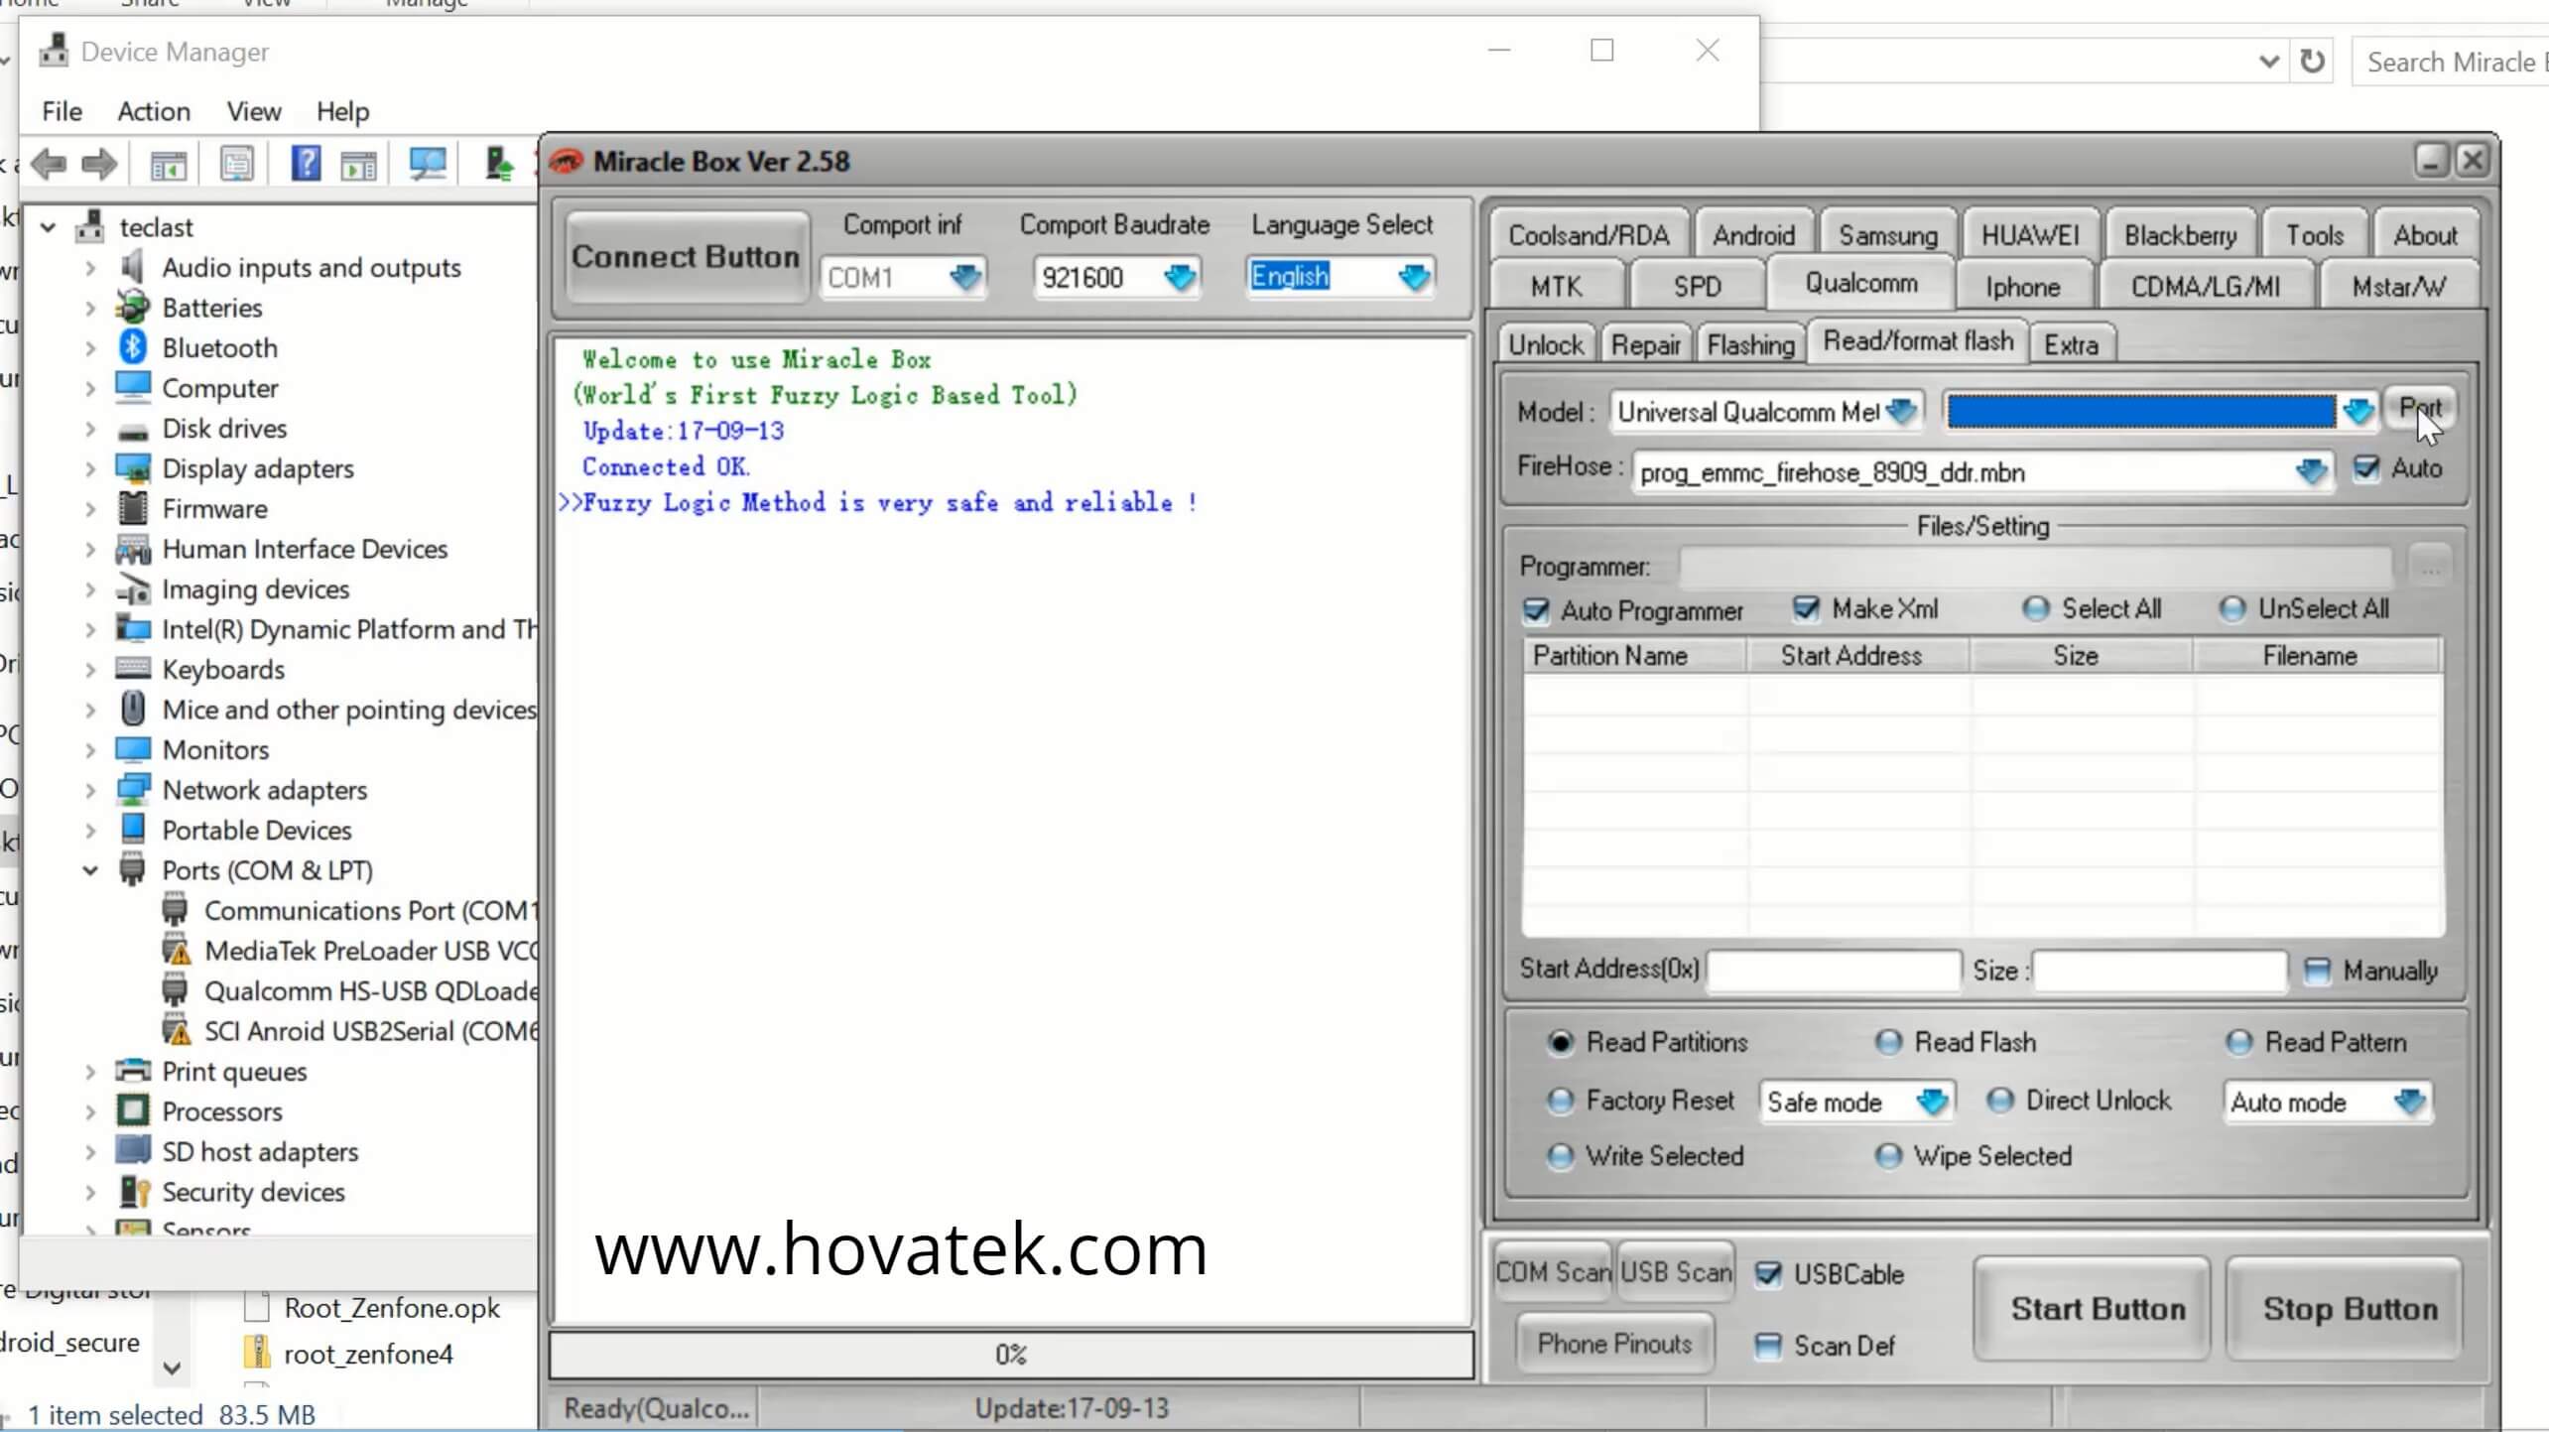This screenshot has width=2549, height=1432.
Task: Click the Miracle Box logo icon in title bar
Action: (566, 162)
